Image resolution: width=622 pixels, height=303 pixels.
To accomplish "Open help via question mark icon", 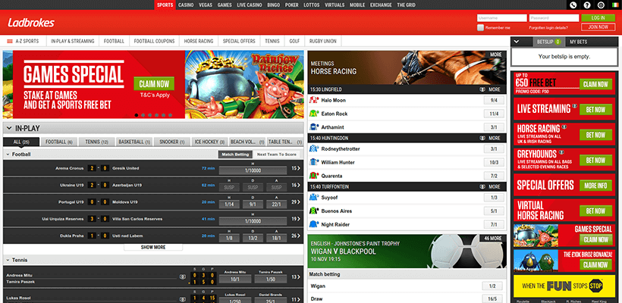I will 586,5.
